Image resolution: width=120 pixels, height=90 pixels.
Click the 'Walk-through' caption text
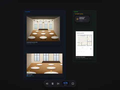click(29, 75)
